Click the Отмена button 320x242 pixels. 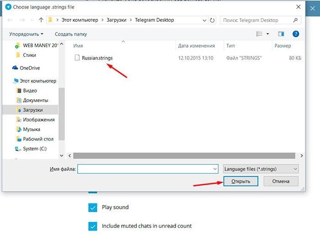pyautogui.click(x=281, y=181)
